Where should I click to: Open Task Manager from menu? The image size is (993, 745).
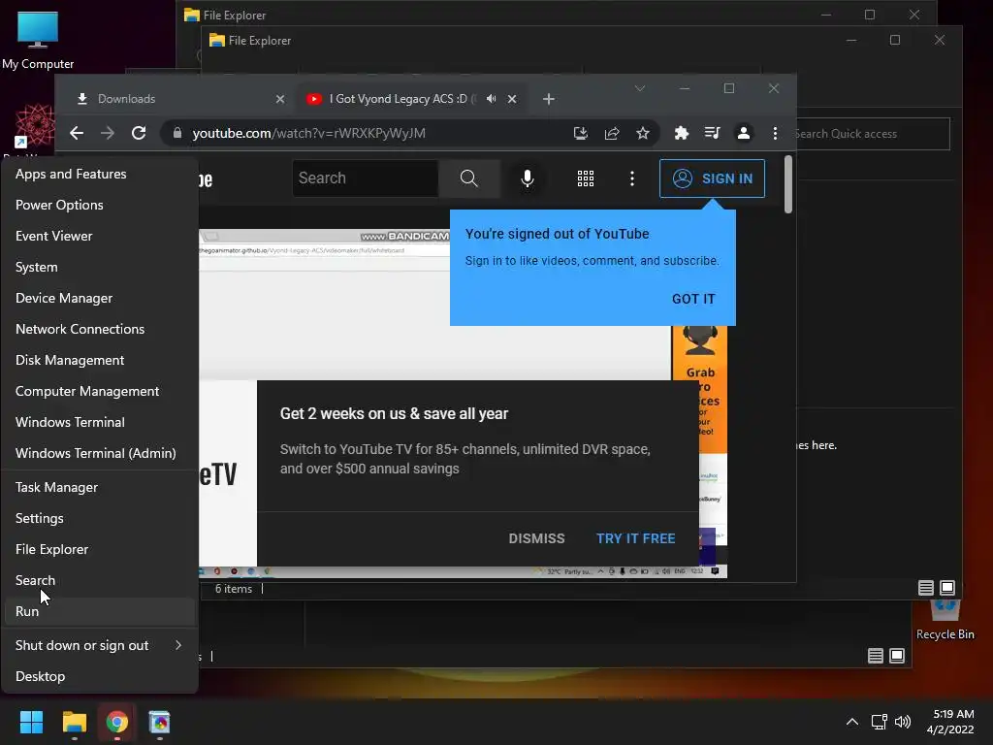[x=100, y=487]
